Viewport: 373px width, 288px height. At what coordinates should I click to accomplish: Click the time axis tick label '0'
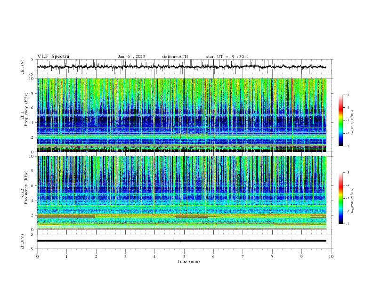pyautogui.click(x=37, y=256)
